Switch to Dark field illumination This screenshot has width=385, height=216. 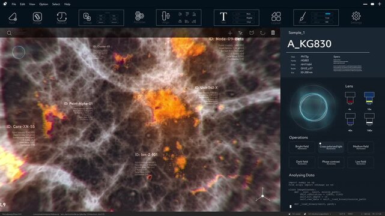(302, 162)
